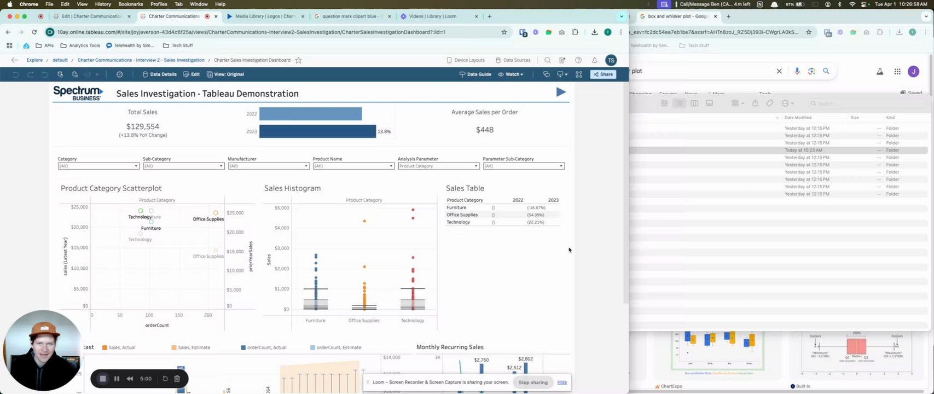Click the blue play arrow on dashboard
The image size is (934, 394).
561,92
